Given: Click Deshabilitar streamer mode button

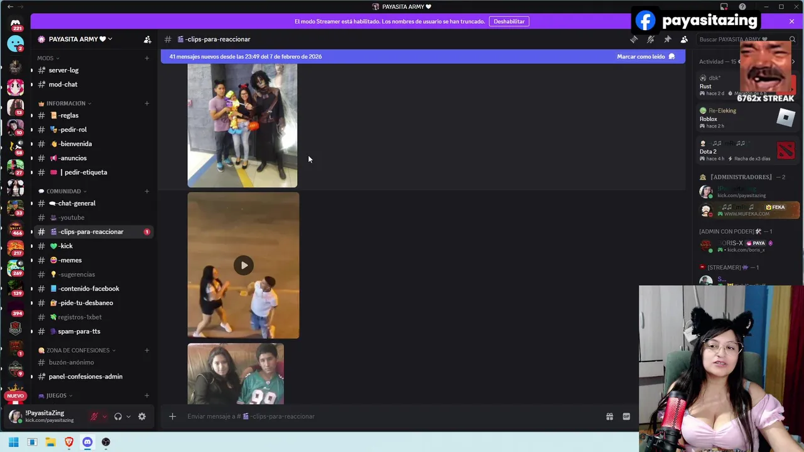Looking at the screenshot, I should point(509,21).
